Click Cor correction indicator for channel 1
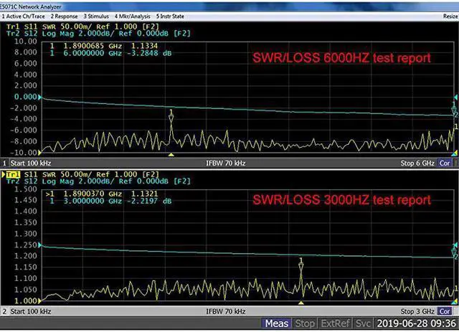 pos(445,163)
